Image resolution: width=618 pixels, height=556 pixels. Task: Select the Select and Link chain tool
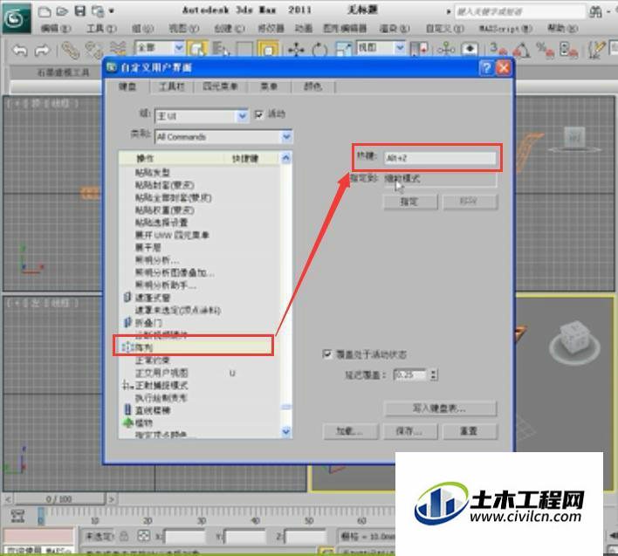pos(71,50)
